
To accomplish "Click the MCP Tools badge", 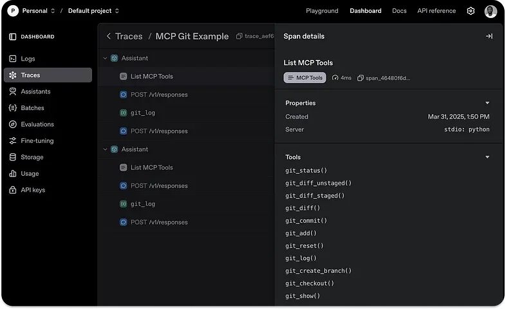I will 305,78.
